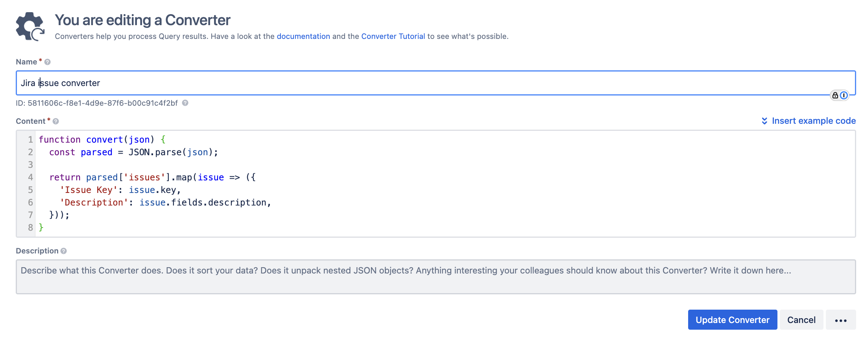Click the help icon beside the Content label

56,121
